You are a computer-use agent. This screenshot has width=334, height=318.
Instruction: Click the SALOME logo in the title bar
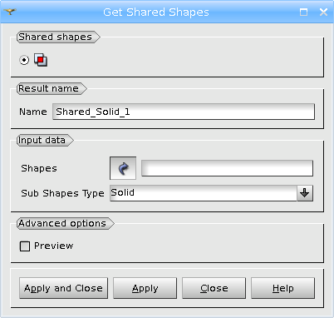point(10,12)
